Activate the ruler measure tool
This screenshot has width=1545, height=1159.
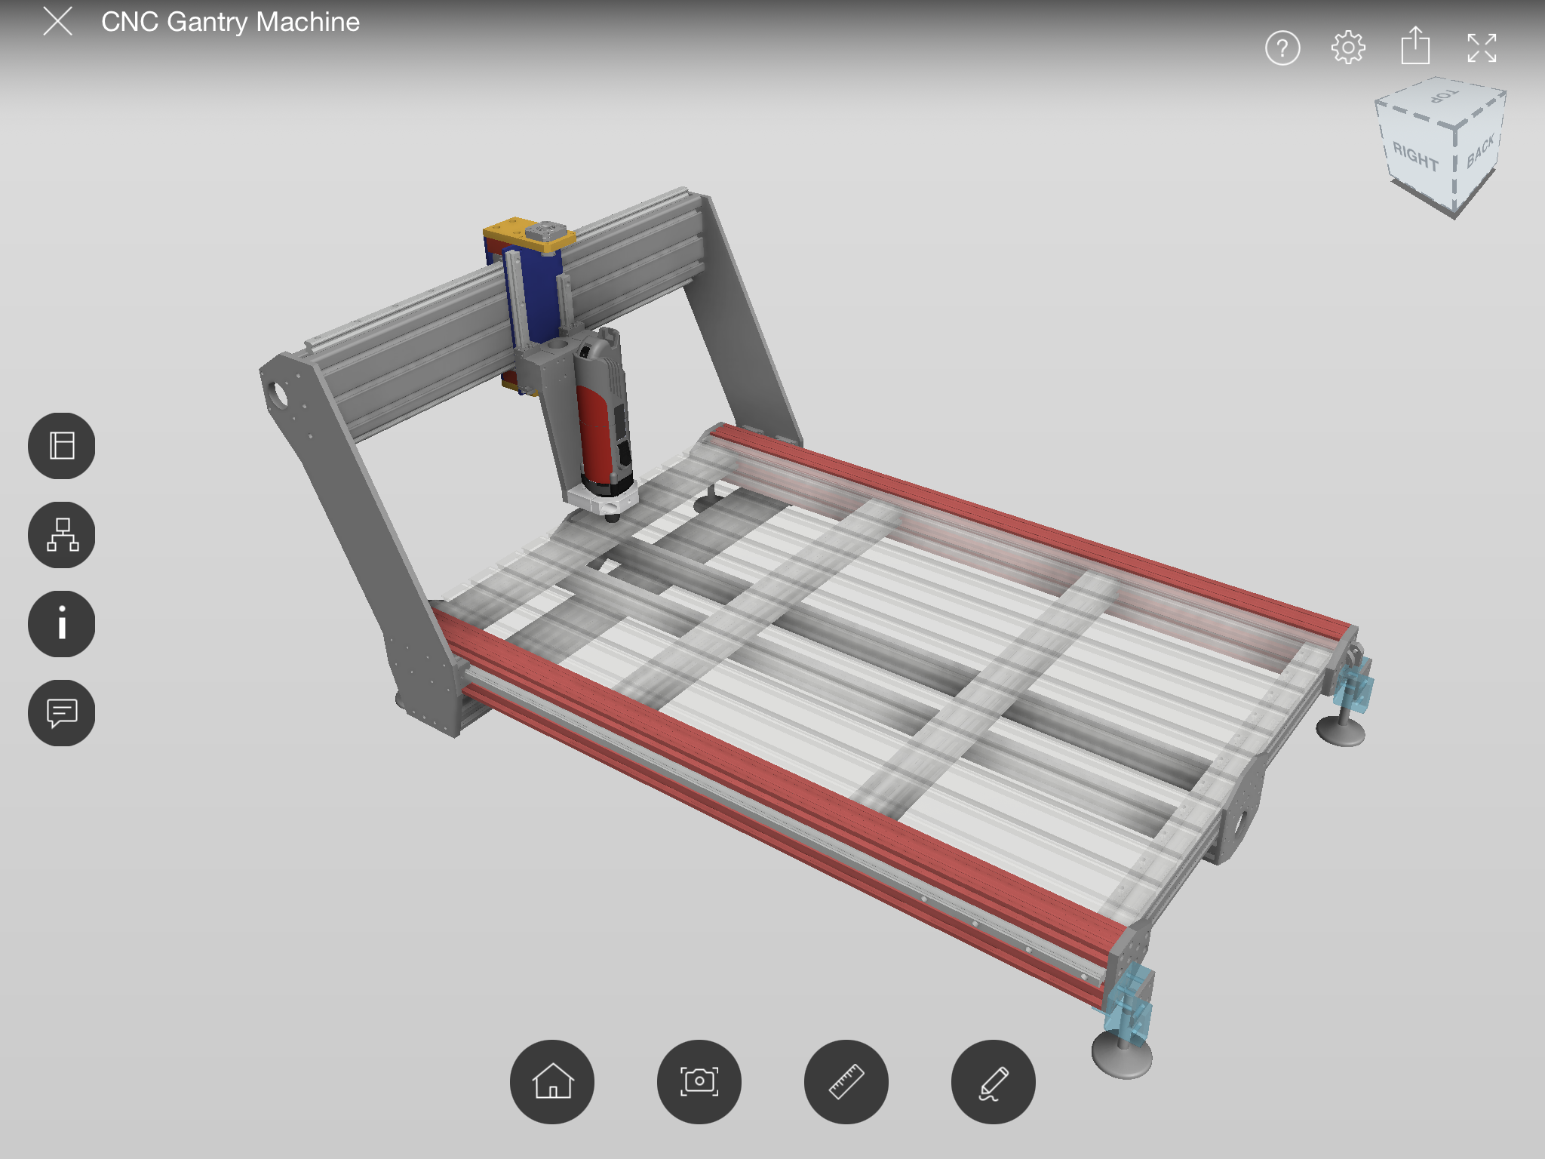(846, 1082)
